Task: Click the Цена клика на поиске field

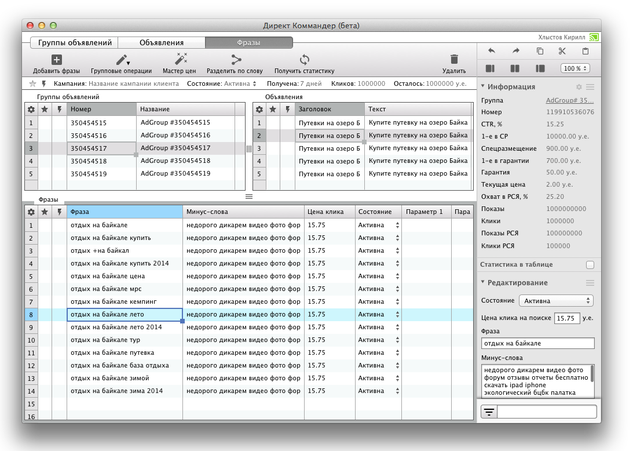Action: tap(567, 318)
